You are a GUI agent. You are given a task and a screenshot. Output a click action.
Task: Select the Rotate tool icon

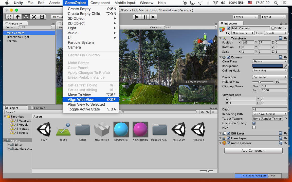coord(26,17)
